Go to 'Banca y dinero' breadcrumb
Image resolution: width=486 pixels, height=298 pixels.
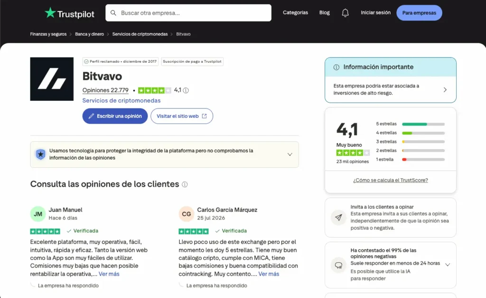(x=89, y=34)
